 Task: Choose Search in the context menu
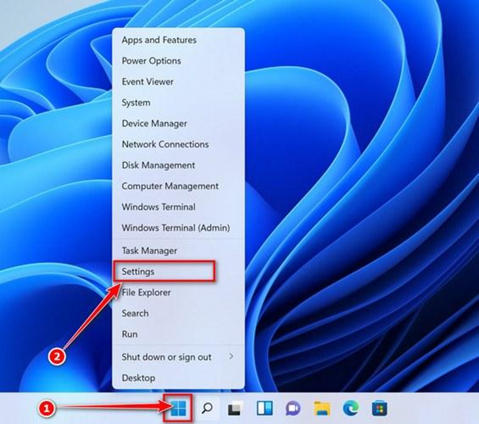(178, 313)
